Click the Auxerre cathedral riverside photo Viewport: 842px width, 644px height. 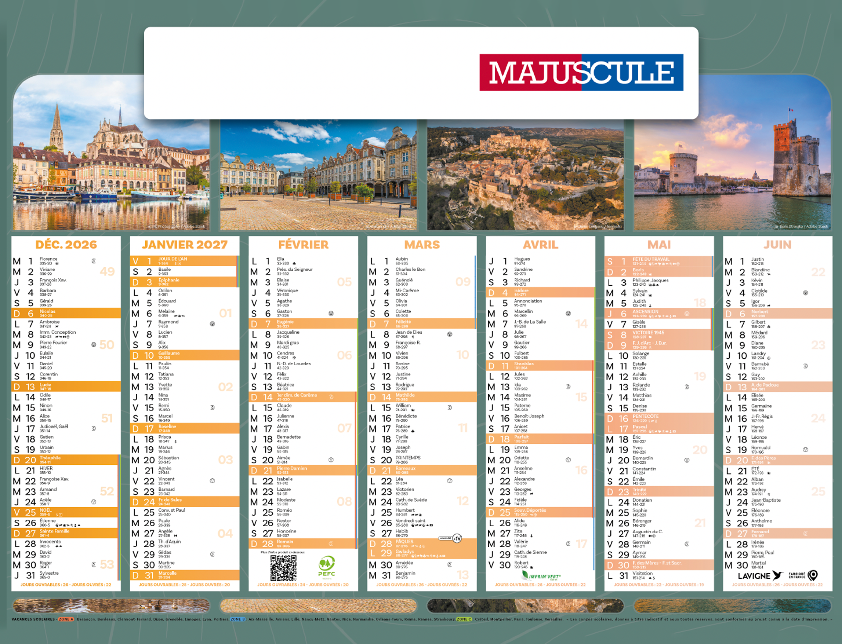111,161
